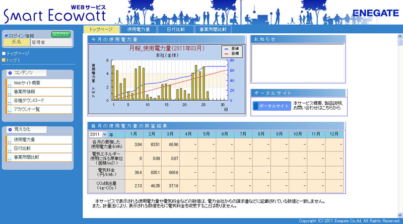Click the コンテンツ circle icon

pos(10,73)
